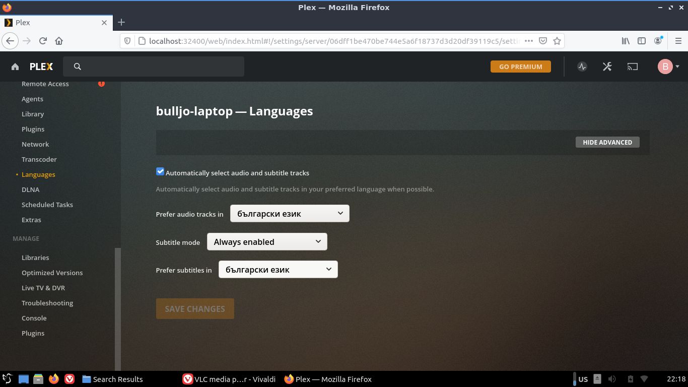Close the Plex browser tab

point(104,23)
